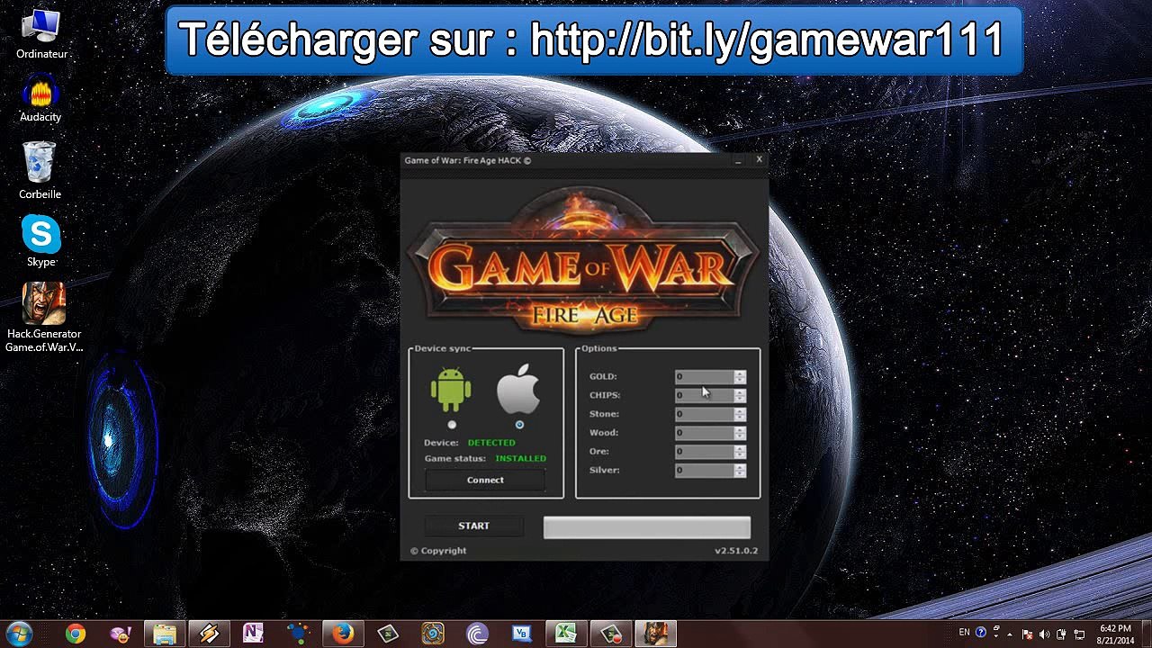Close the Game of War HACK window
The width and height of the screenshot is (1152, 648).
click(759, 159)
